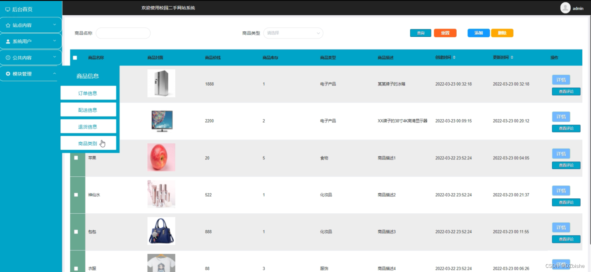
Task: Click the 苹果 name cell
Action: tap(92, 158)
